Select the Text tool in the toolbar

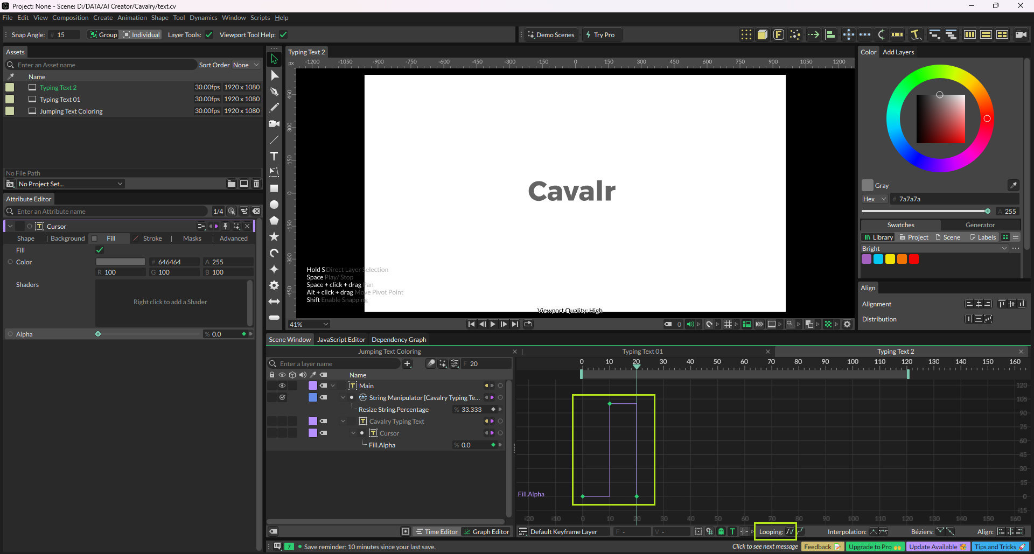(274, 156)
